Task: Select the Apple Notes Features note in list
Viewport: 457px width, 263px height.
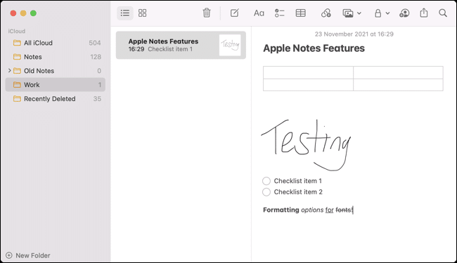Action: [181, 46]
